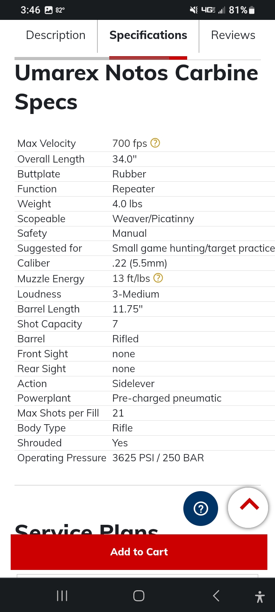Open Android recent apps button
Image resolution: width=275 pixels, height=612 pixels.
(x=62, y=596)
